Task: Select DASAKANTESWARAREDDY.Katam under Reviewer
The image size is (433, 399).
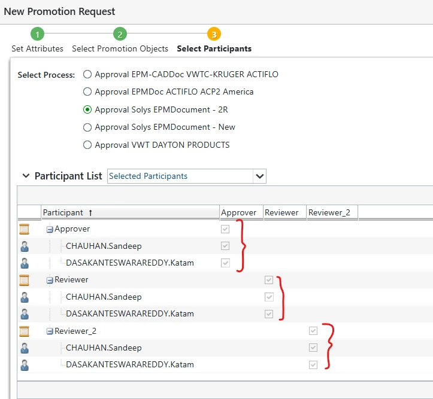Action: pos(130,314)
